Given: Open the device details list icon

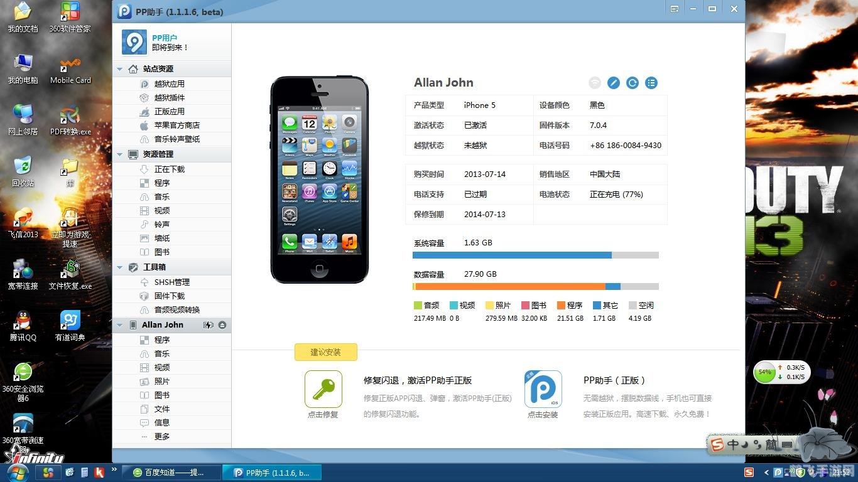Looking at the screenshot, I should point(651,83).
